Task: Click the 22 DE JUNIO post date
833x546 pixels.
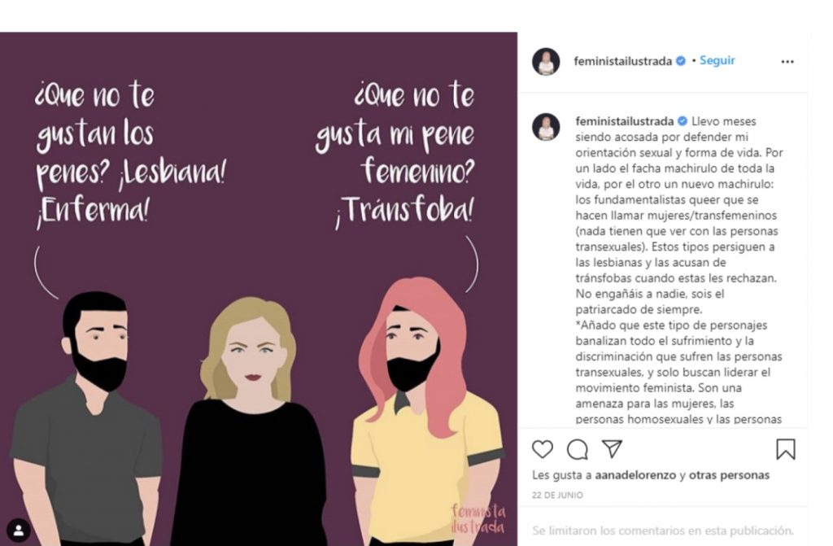Action: tap(557, 495)
